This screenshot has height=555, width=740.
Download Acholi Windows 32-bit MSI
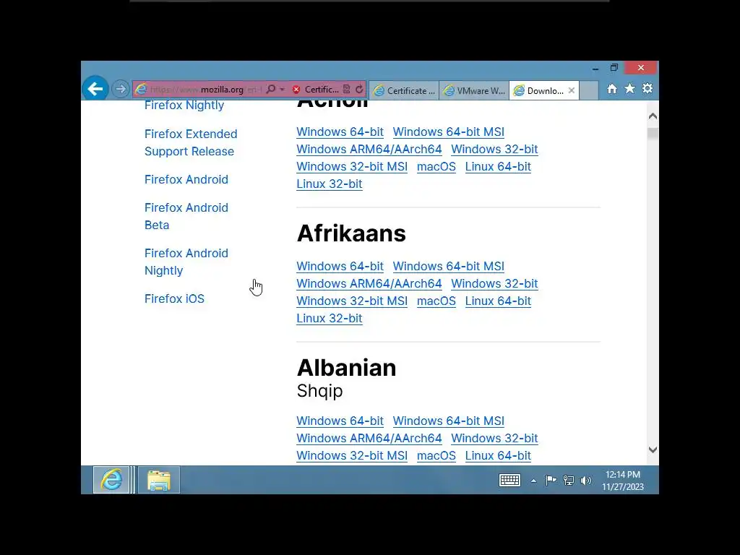tap(352, 167)
